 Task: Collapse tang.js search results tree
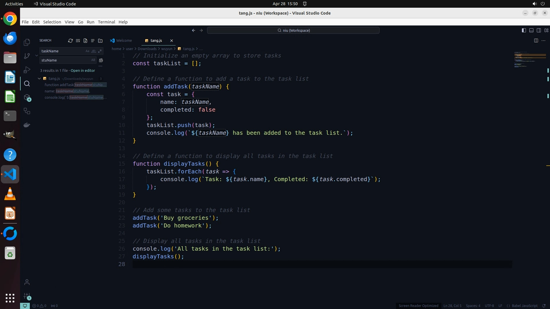[x=39, y=78]
